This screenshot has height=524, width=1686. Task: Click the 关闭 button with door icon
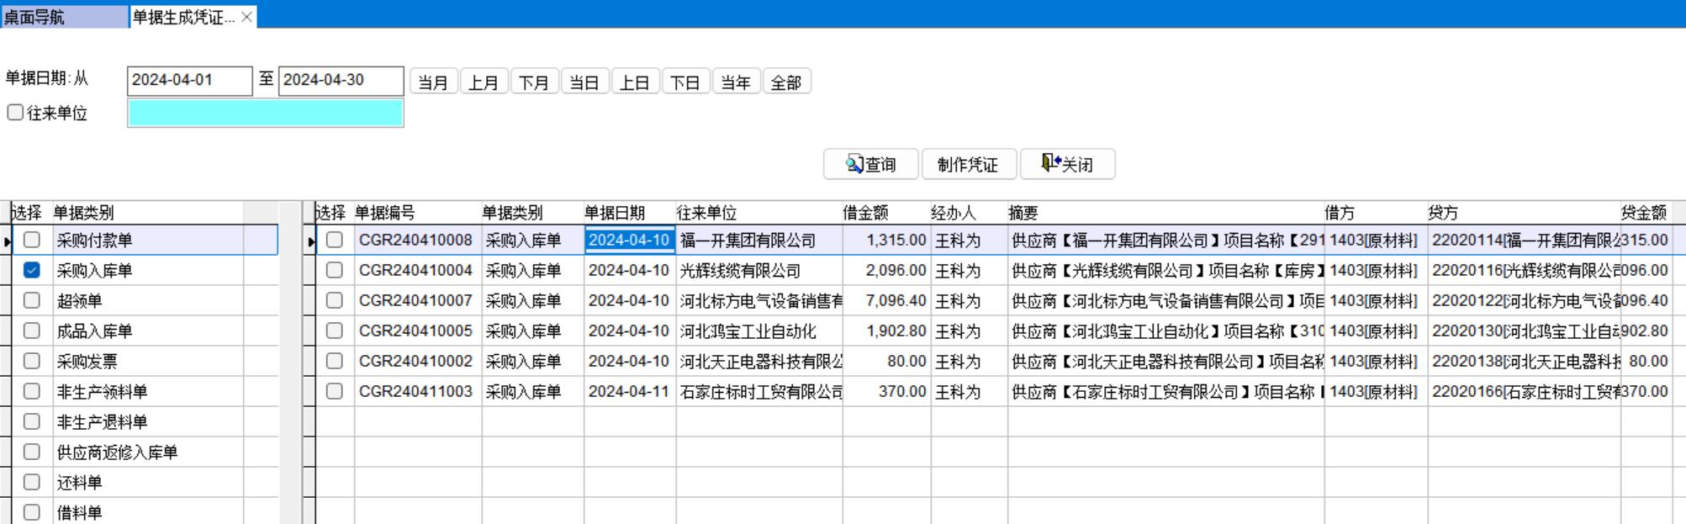click(1067, 165)
